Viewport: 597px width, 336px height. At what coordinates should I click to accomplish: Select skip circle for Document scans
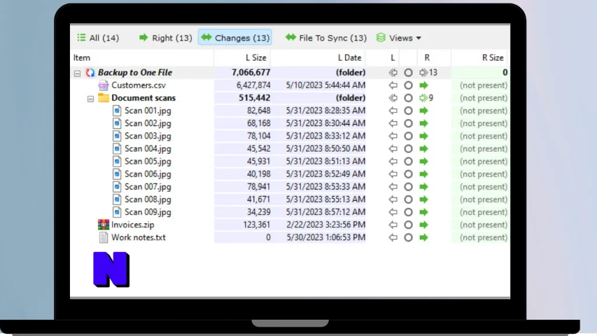(408, 98)
